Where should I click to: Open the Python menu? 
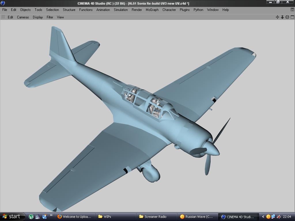pos(198,10)
